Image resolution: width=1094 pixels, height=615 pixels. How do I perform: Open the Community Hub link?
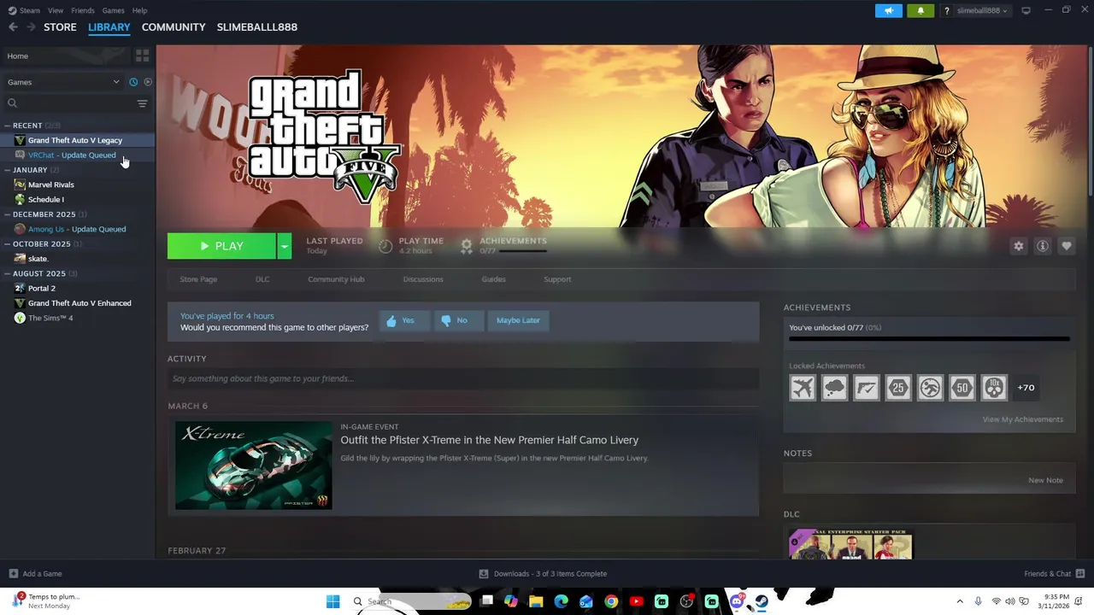tap(336, 279)
